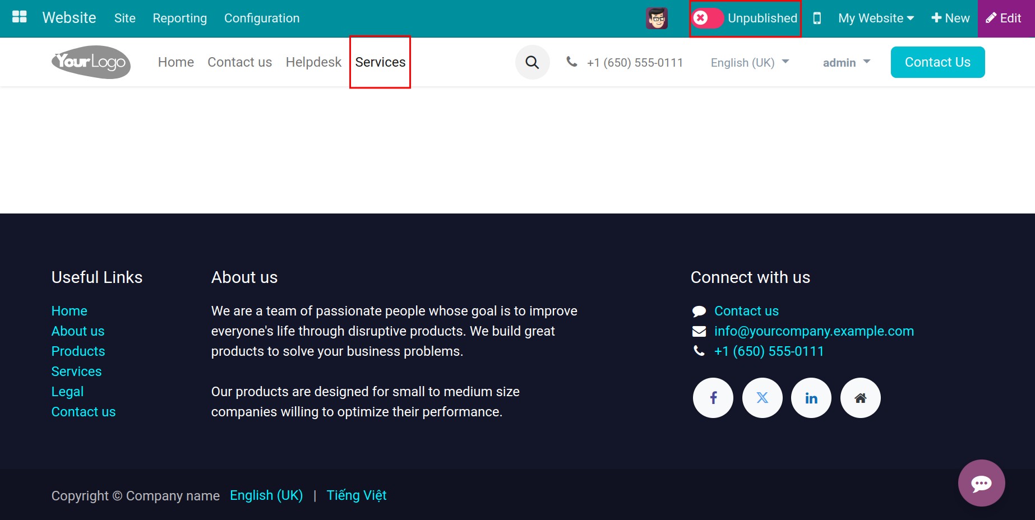Open the Configuration menu

coord(262,18)
